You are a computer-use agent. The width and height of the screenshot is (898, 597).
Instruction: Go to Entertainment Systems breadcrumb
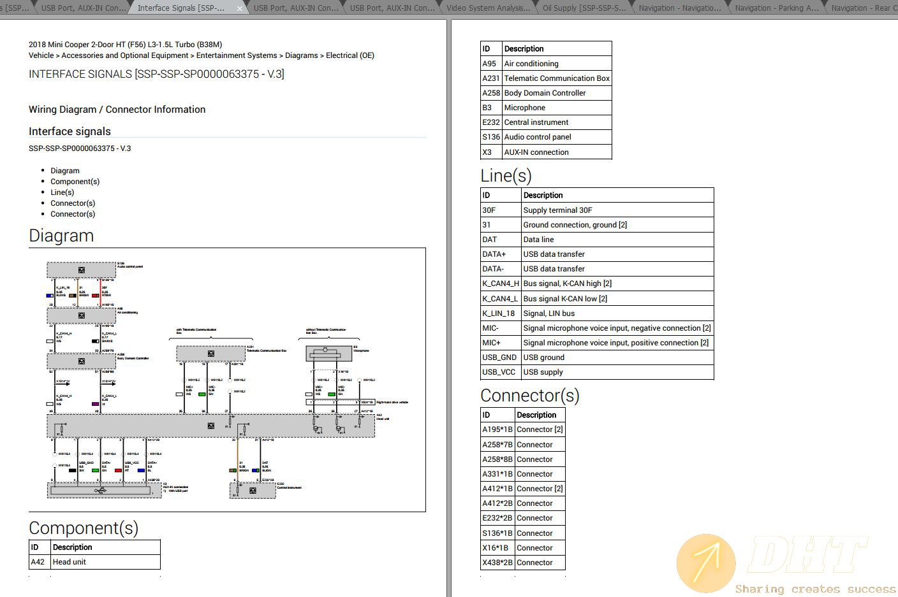pyautogui.click(x=237, y=55)
